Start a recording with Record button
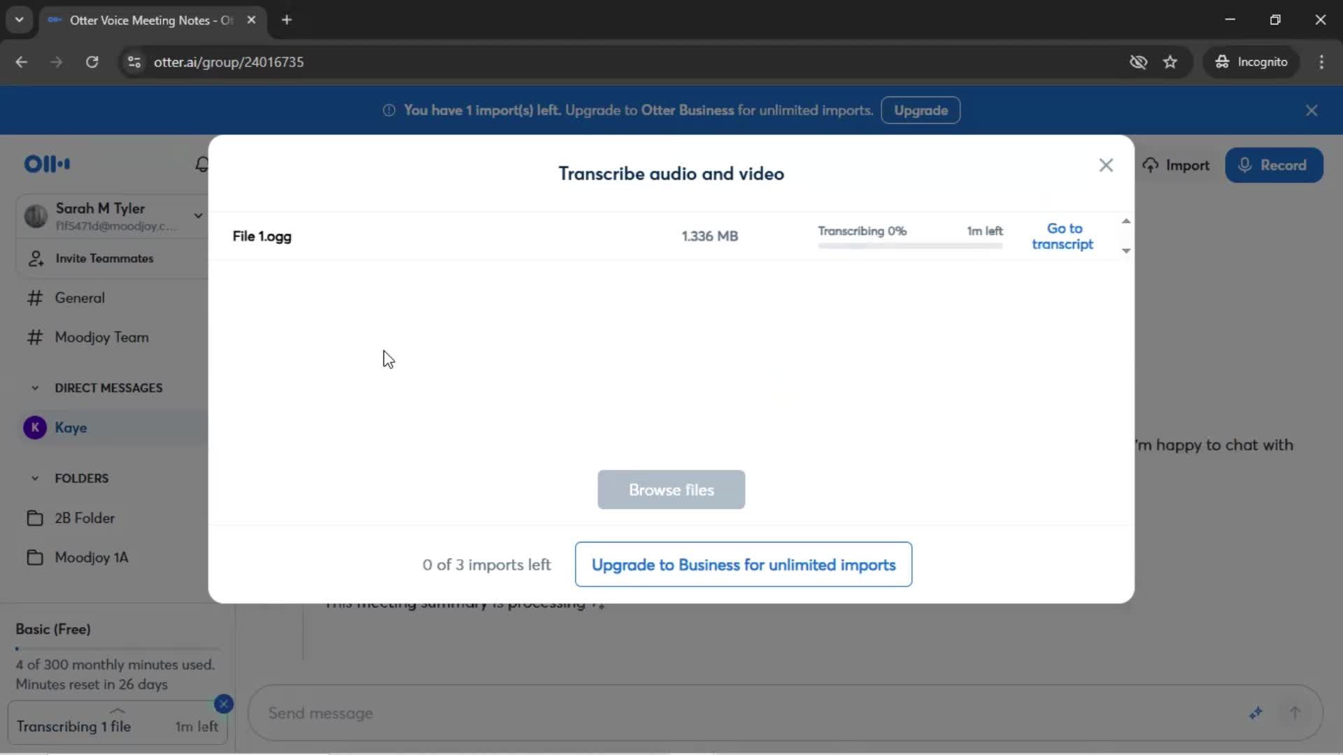This screenshot has height=755, width=1343. (x=1274, y=166)
